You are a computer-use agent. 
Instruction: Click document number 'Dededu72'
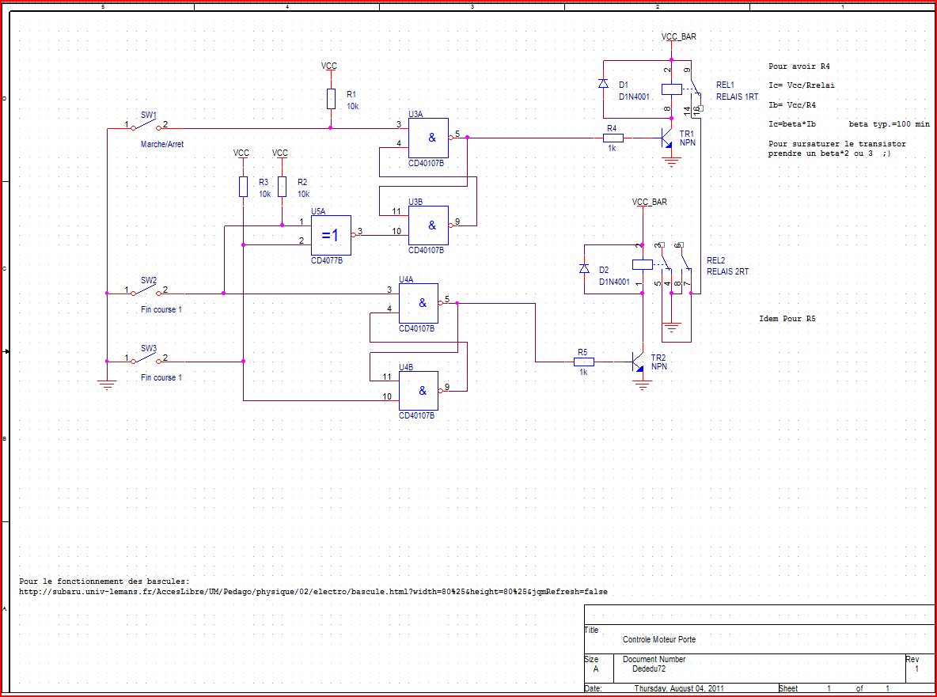[649, 669]
